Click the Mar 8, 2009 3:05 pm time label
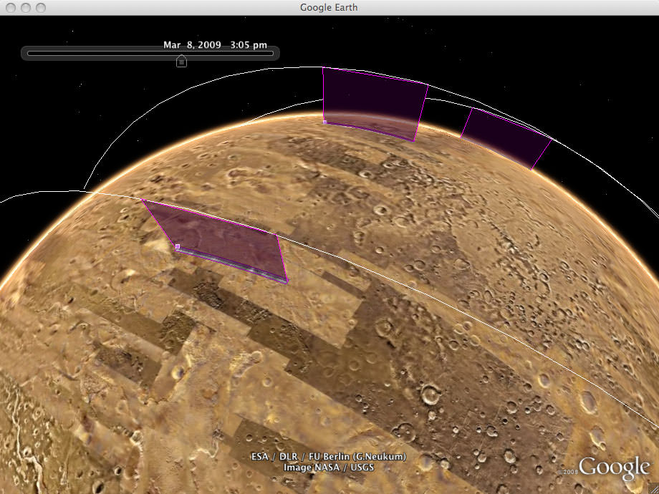This screenshot has height=494, width=659. point(204,44)
